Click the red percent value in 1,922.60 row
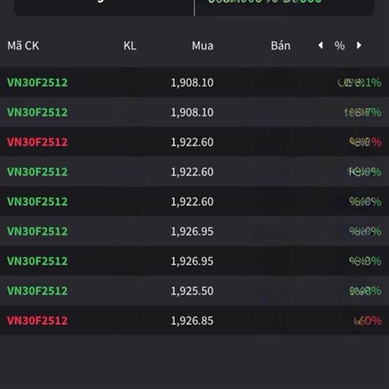 coord(365,142)
